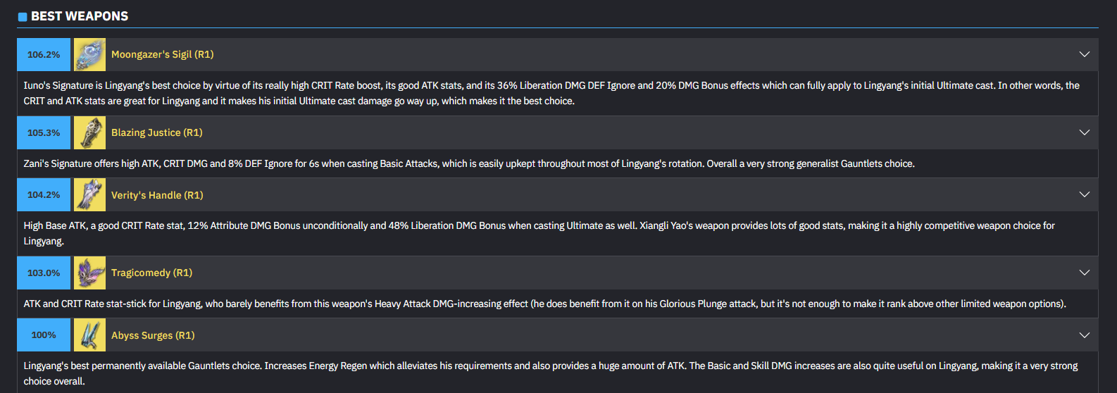Click the 100% rating badge
Image resolution: width=1117 pixels, height=393 pixels.
coord(44,335)
